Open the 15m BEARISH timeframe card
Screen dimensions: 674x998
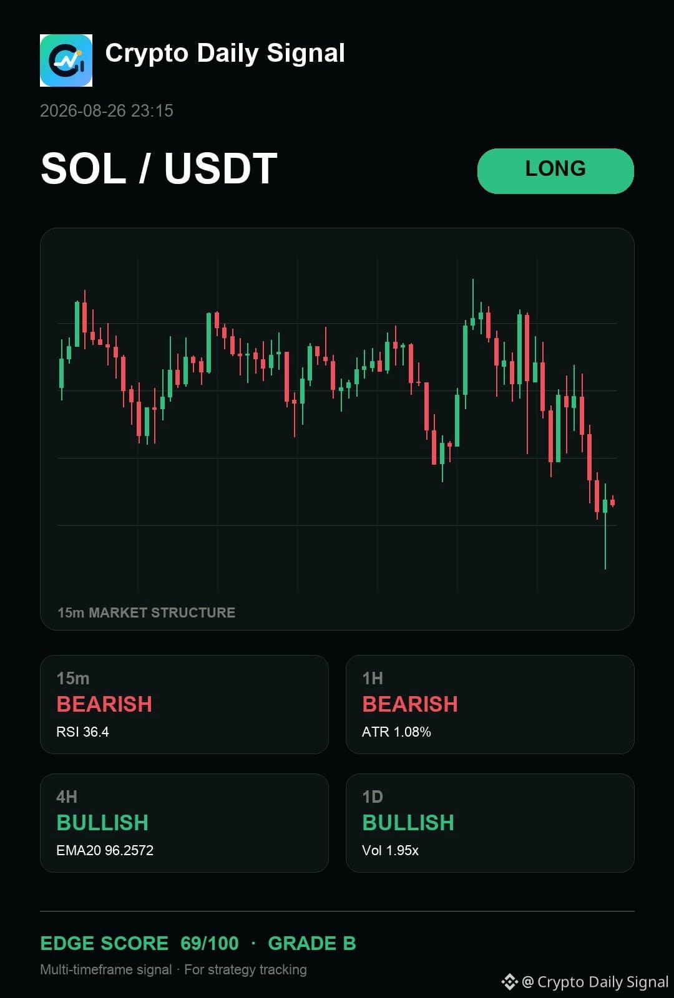tap(184, 704)
